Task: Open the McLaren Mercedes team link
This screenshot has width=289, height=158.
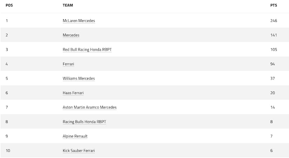Action: point(79,21)
